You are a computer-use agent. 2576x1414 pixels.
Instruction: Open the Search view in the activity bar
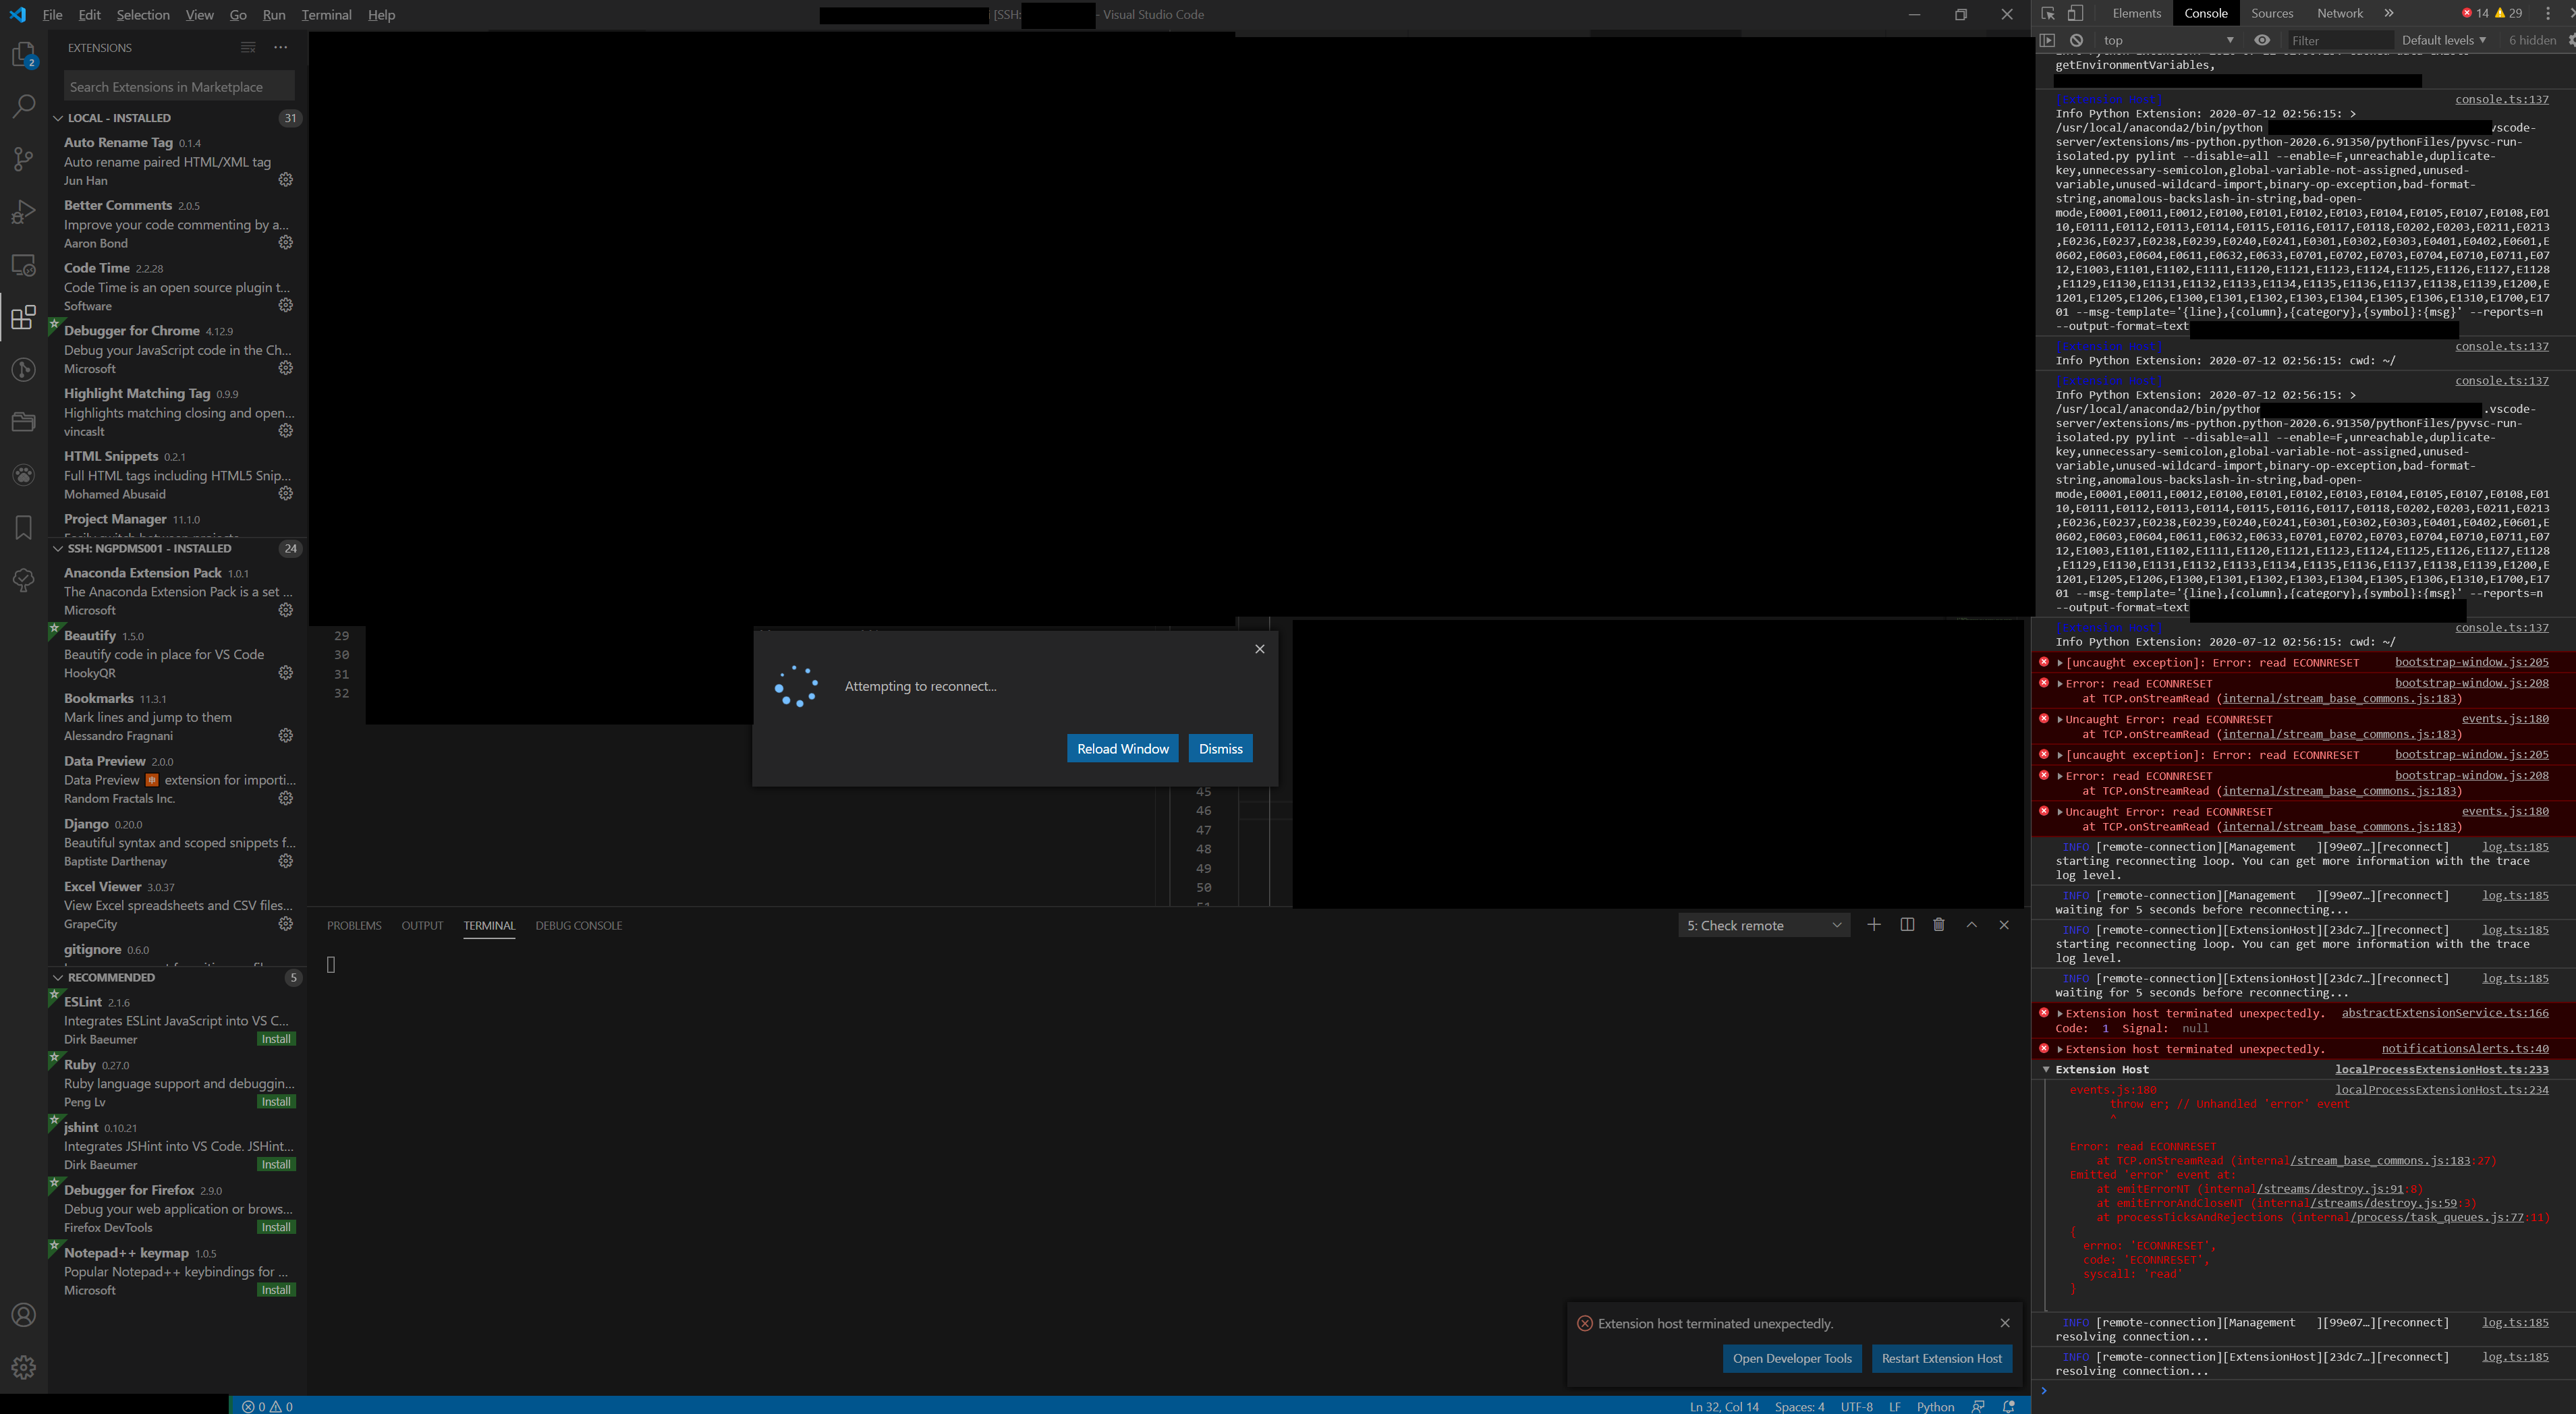[x=23, y=106]
